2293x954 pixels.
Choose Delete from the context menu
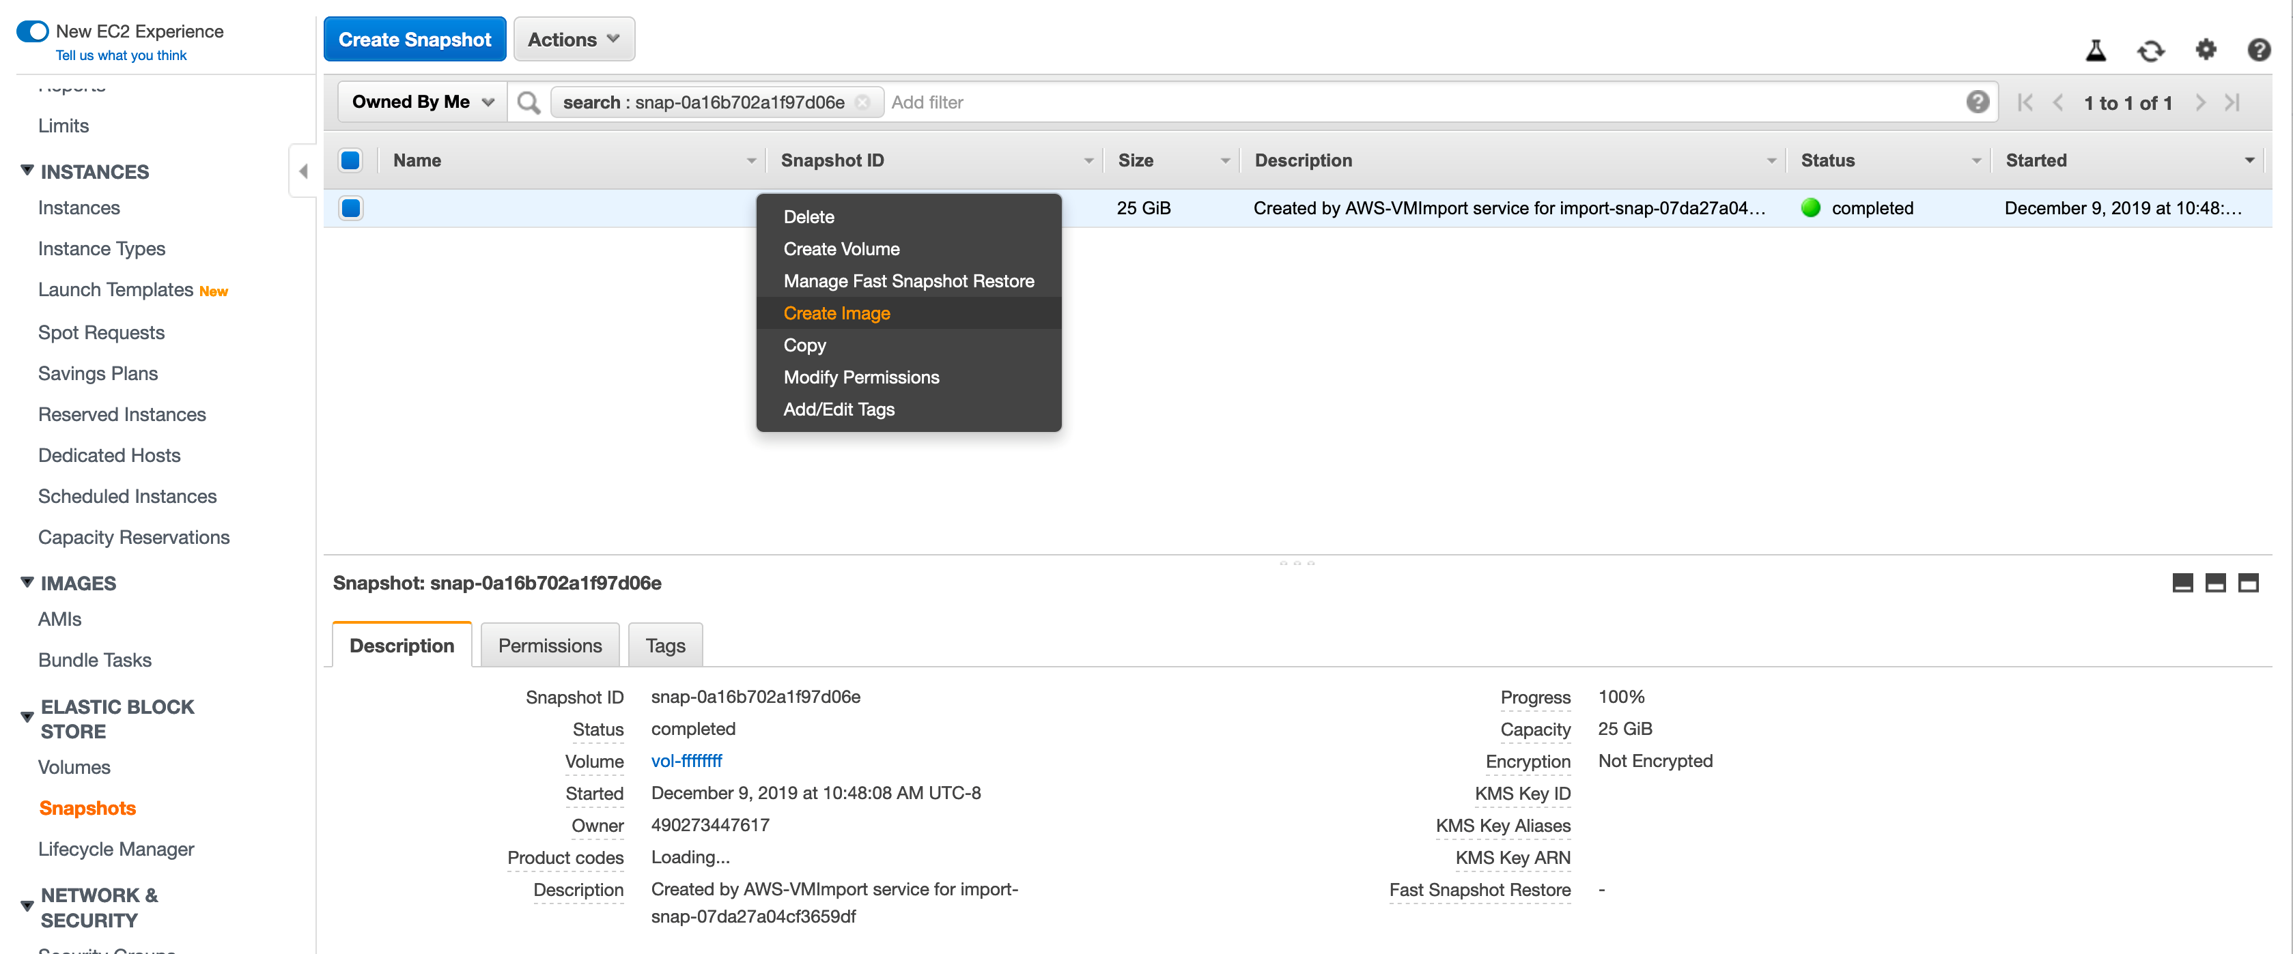[908, 217]
